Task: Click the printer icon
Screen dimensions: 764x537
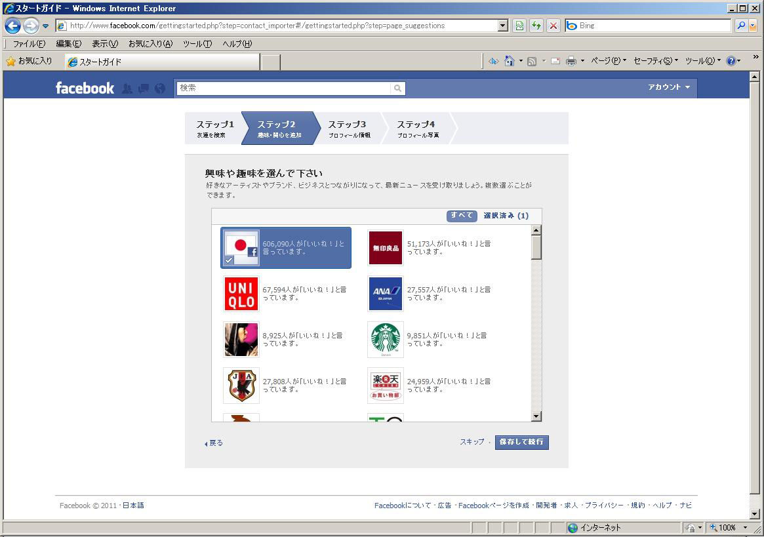Action: click(x=571, y=61)
